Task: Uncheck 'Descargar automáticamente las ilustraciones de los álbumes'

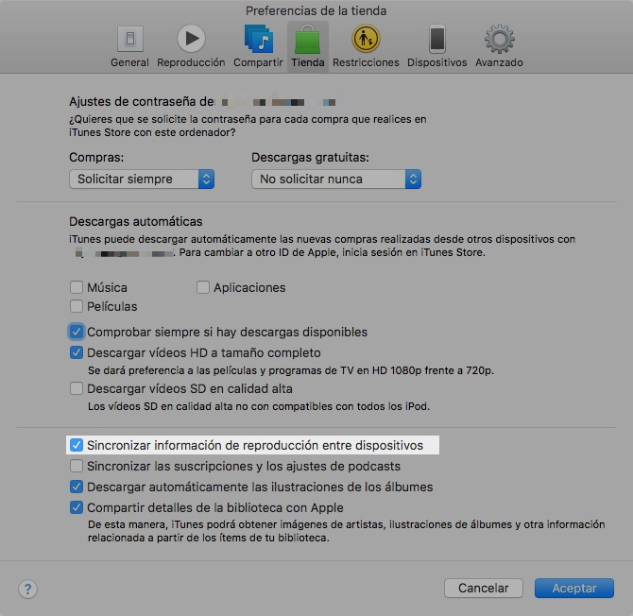Action: pyautogui.click(x=77, y=487)
